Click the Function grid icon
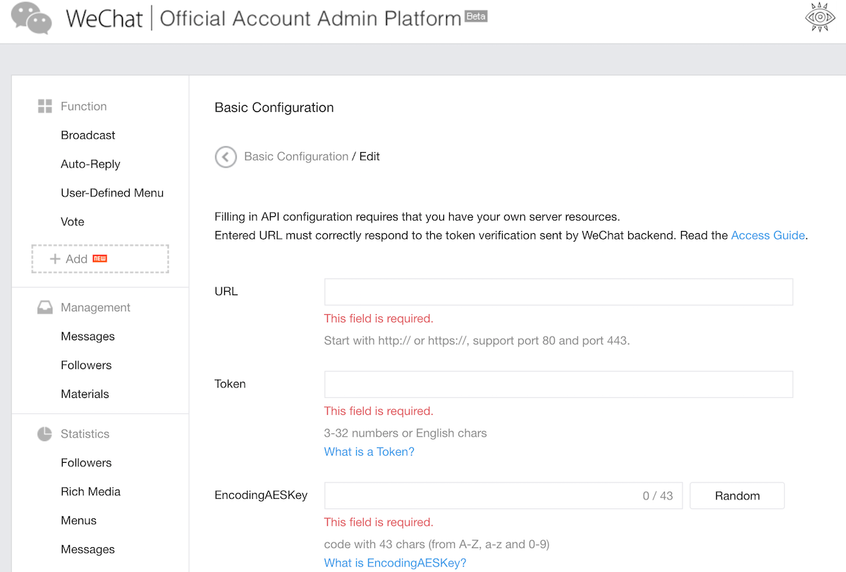Image resolution: width=846 pixels, height=572 pixels. (45, 106)
